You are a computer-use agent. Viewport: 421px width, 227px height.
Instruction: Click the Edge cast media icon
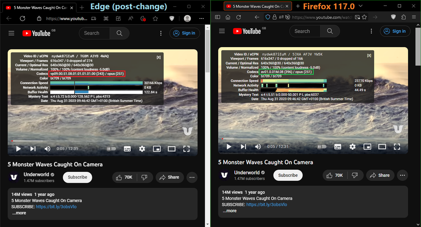pos(94,19)
